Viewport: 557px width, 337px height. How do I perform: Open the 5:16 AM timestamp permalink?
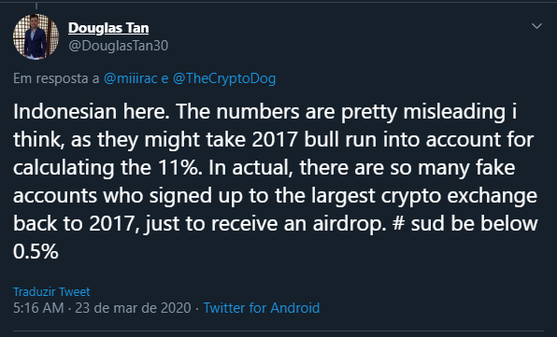pyautogui.click(x=38, y=307)
